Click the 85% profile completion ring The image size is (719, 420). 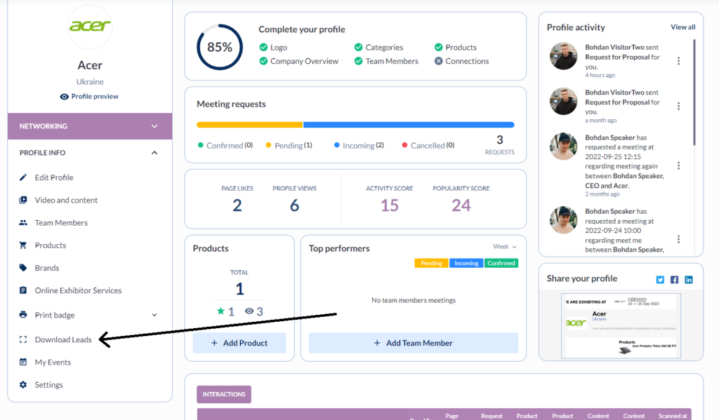(x=220, y=47)
